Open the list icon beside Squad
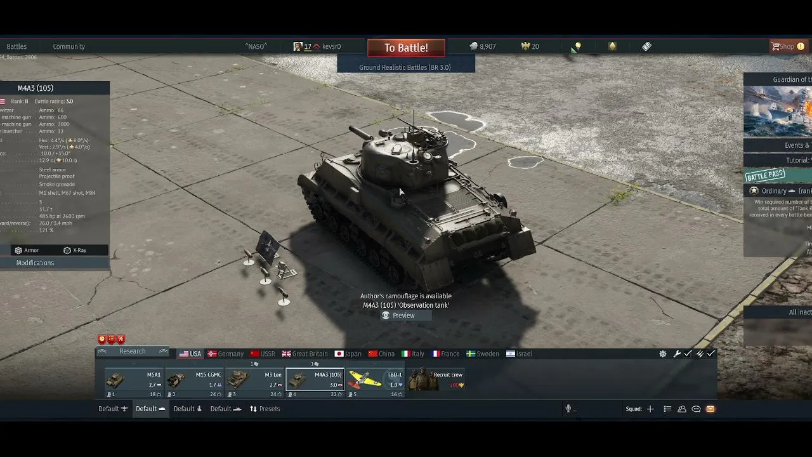The width and height of the screenshot is (812, 457). (x=667, y=409)
